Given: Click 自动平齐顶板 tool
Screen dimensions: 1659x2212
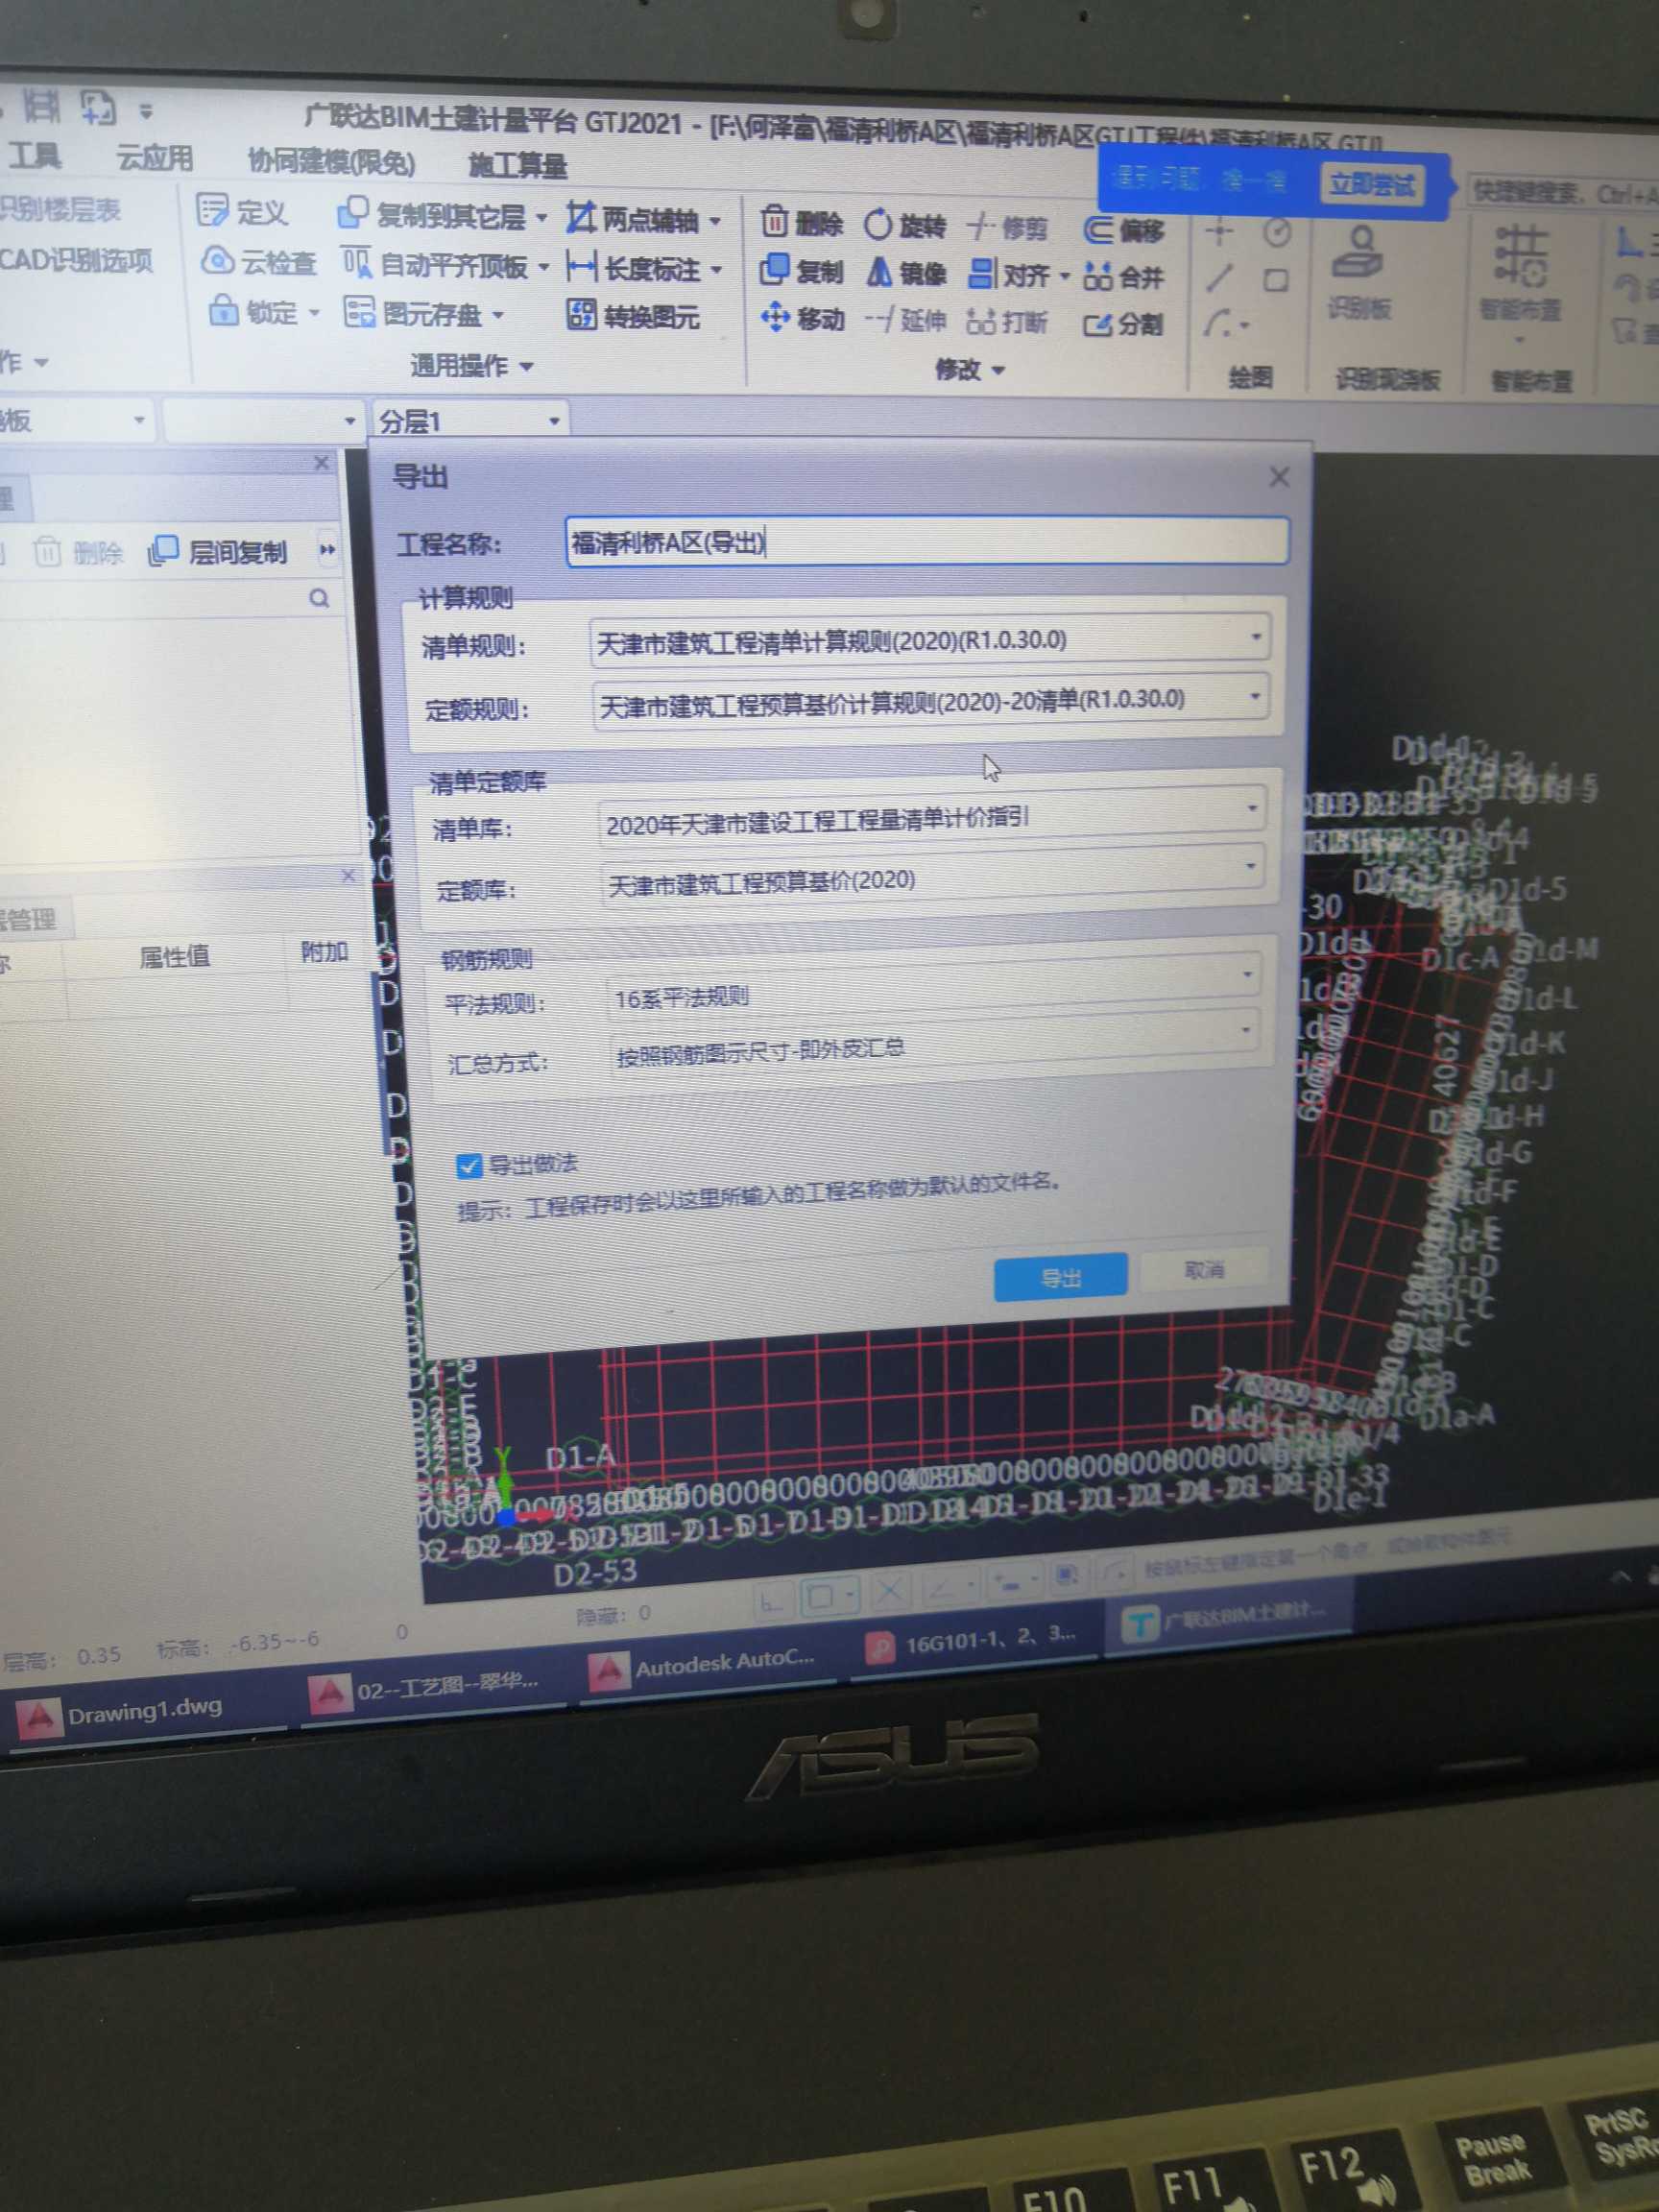Looking at the screenshot, I should pyautogui.click(x=445, y=265).
